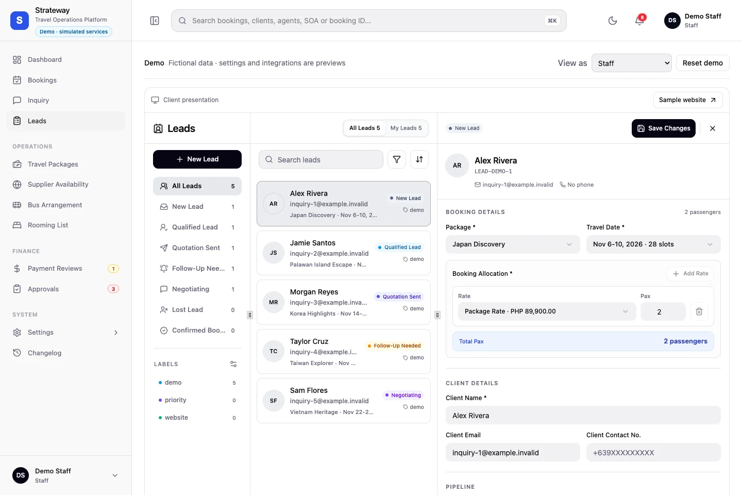742x495 pixels.
Task: Open the Demo Staff profile at top right
Action: coord(693,21)
